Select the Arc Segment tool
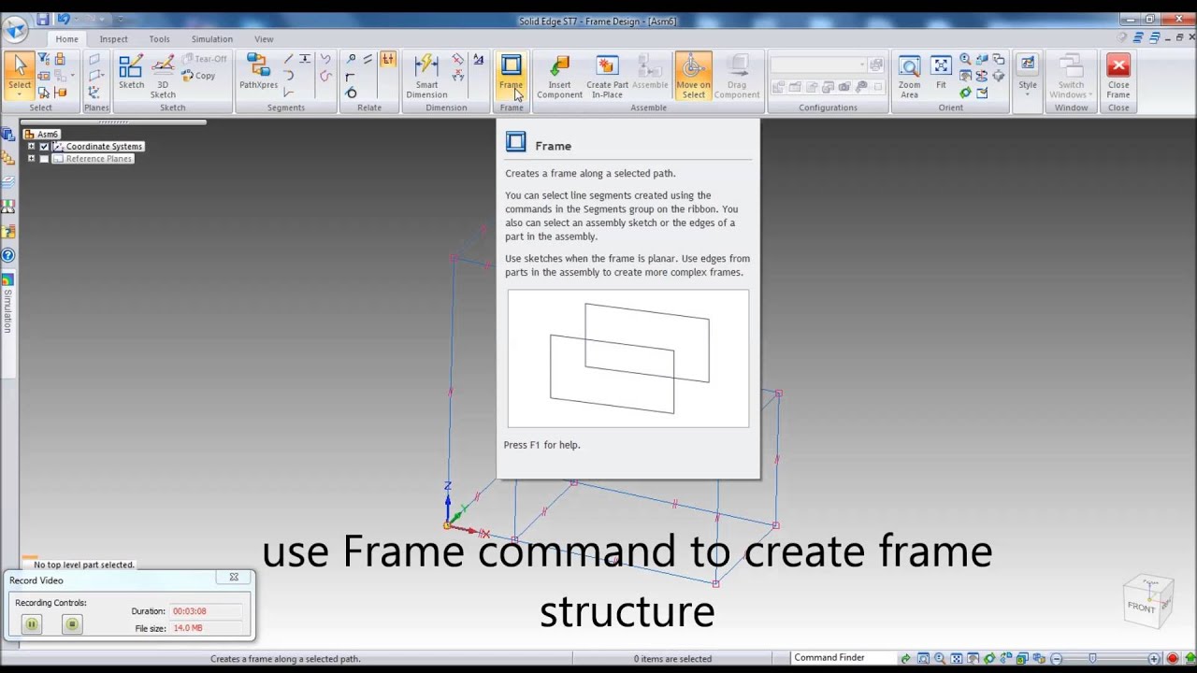 click(x=288, y=76)
